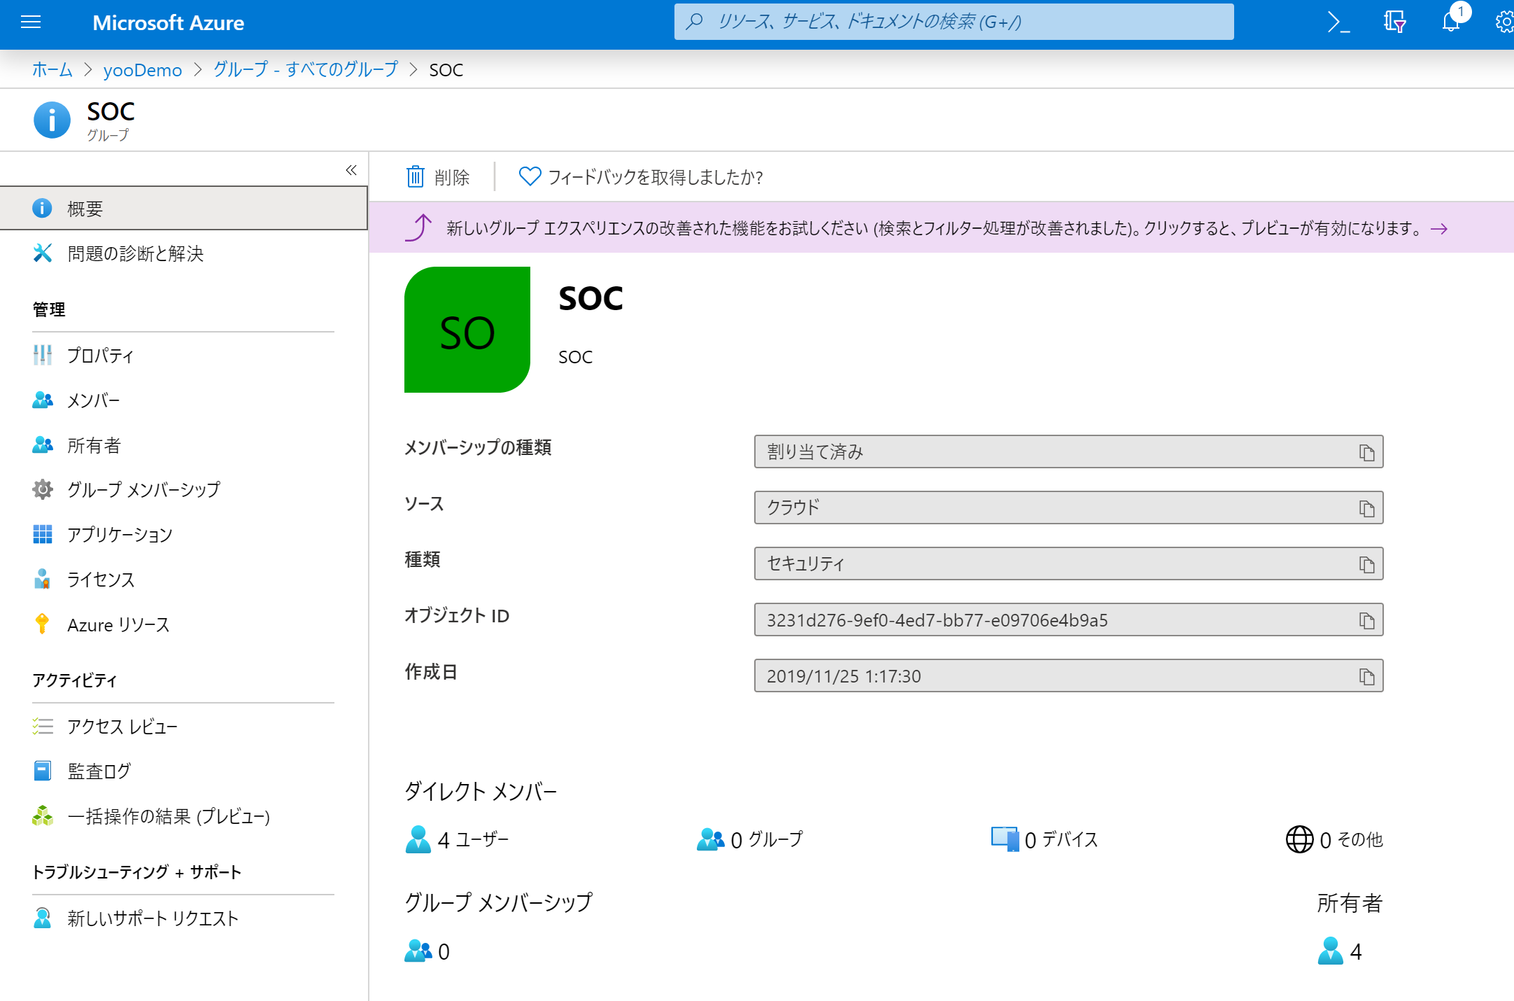
Task: Open the Cloud Shell terminal icon
Action: click(1338, 22)
